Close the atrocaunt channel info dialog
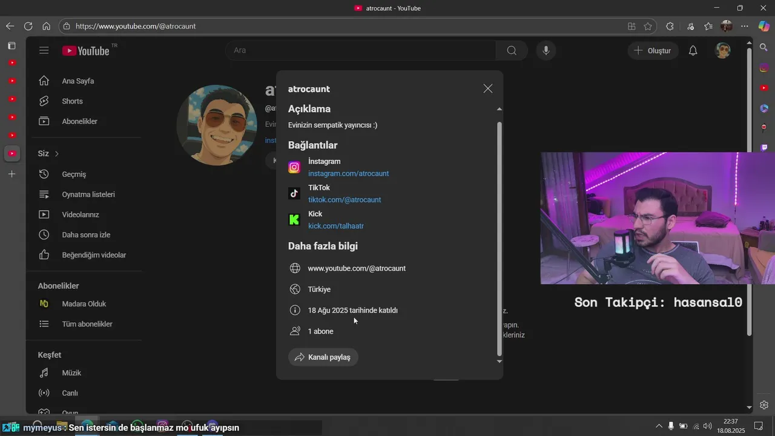This screenshot has height=436, width=775. click(x=488, y=88)
